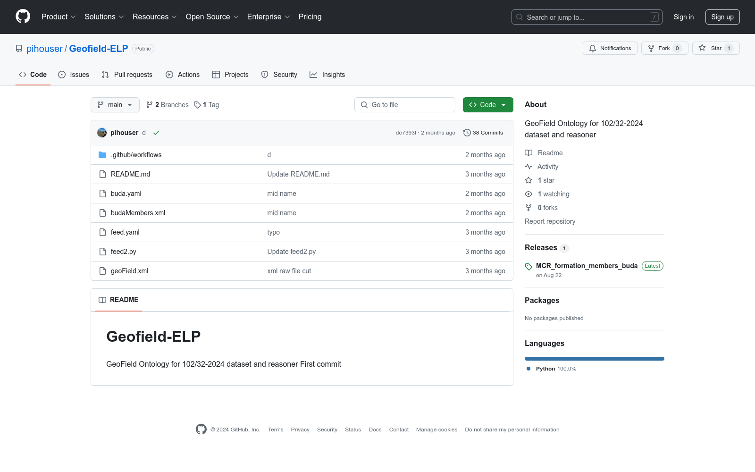Open commit hash de7393f
This screenshot has height=472, width=755.
point(406,133)
